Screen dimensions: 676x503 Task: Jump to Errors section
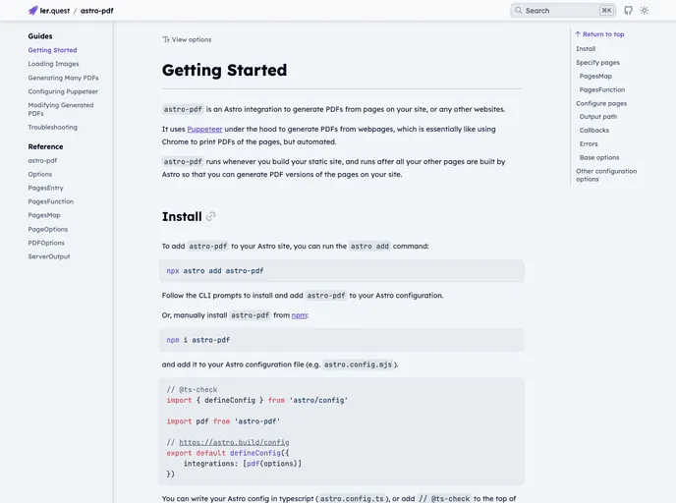[589, 144]
